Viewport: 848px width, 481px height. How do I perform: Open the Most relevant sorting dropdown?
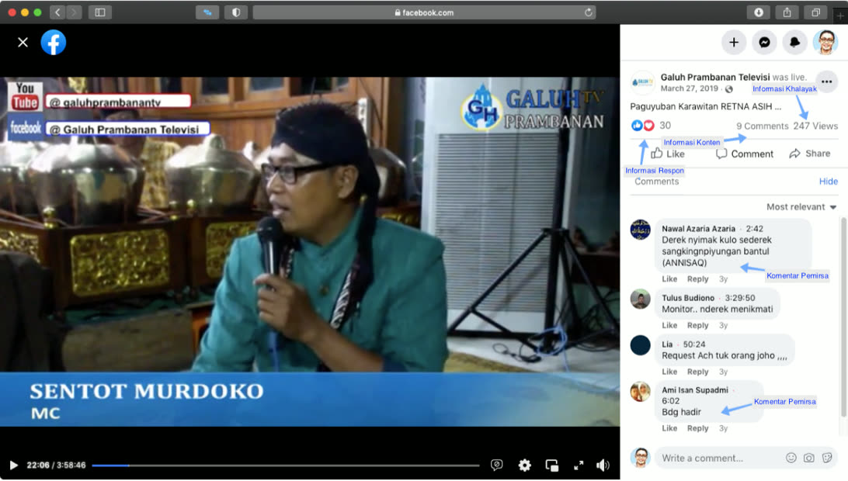pyautogui.click(x=801, y=207)
